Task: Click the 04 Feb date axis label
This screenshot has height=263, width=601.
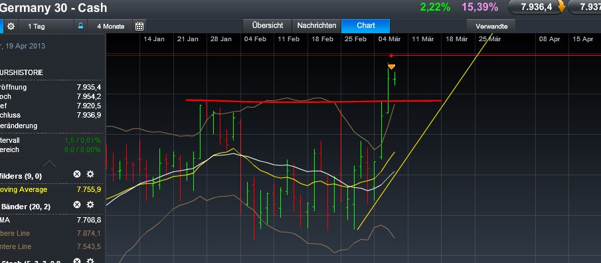Action: (x=255, y=39)
